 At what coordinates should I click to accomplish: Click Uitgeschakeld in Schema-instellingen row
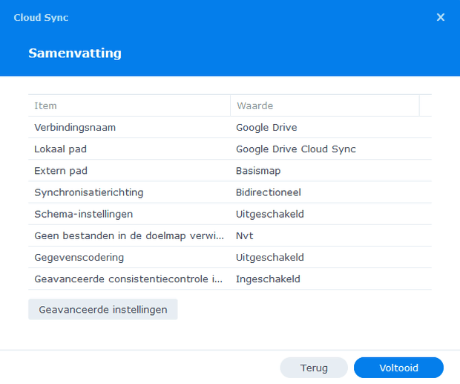270,214
